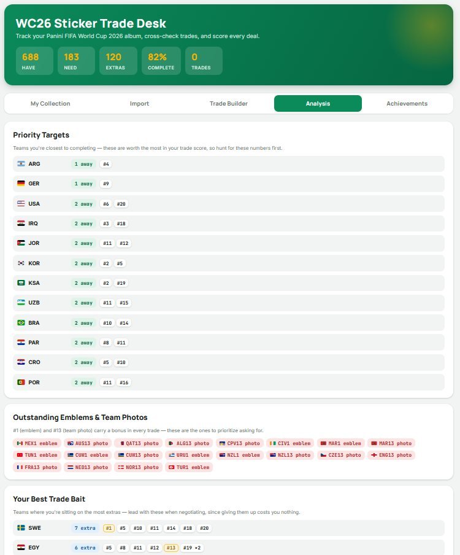Select the ARG #4 sticker chip
460x555 pixels.
point(106,164)
